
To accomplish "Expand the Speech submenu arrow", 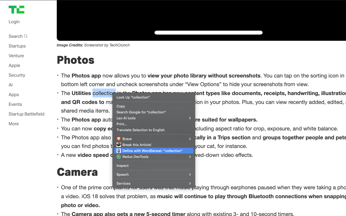I will [x=190, y=174].
